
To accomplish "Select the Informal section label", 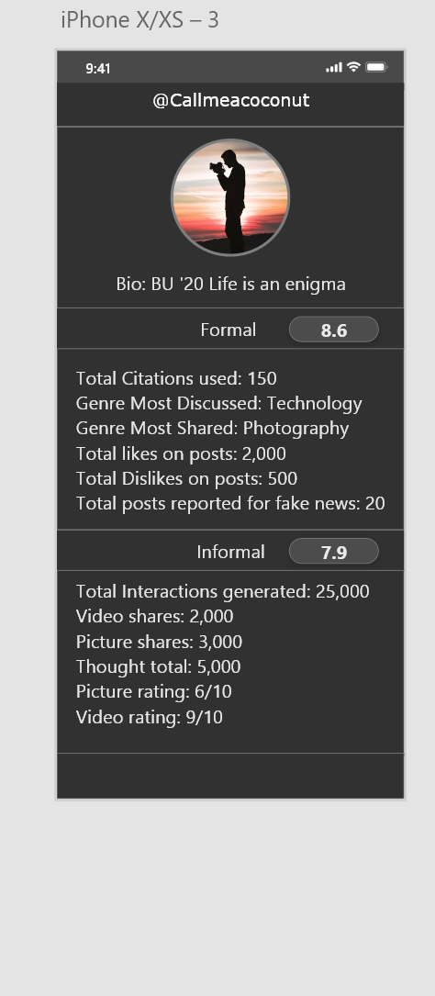I will pyautogui.click(x=231, y=552).
